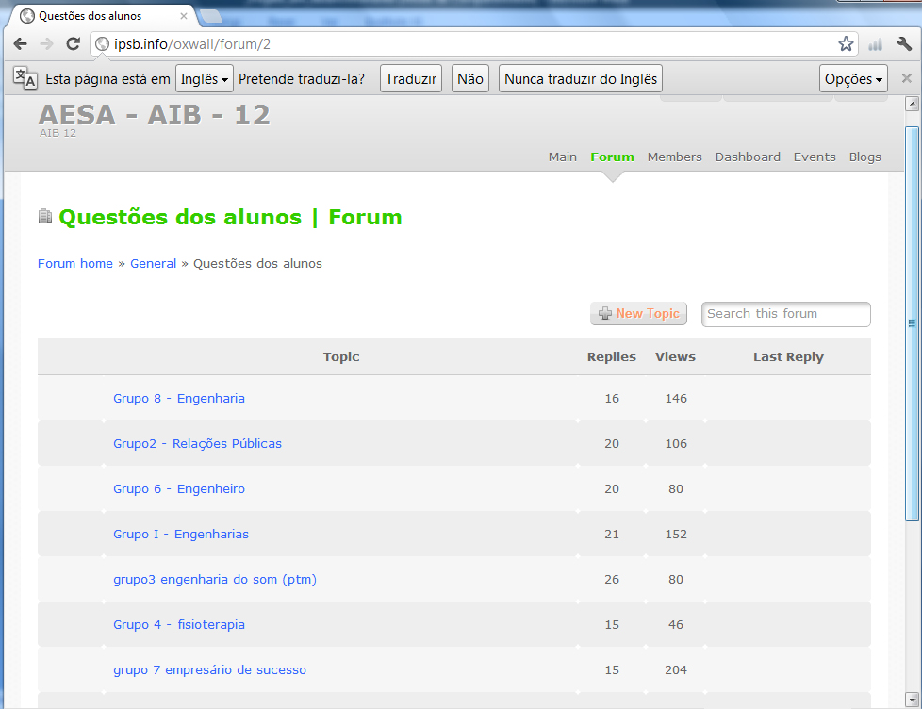
Task: Open the Members menu item
Action: pyautogui.click(x=674, y=157)
